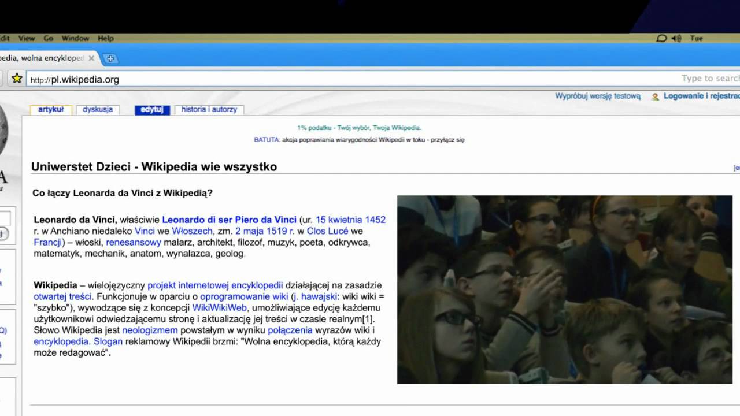Image resolution: width=740 pixels, height=416 pixels.
Task: Click the user icon beside Logowanie
Action: coord(655,96)
